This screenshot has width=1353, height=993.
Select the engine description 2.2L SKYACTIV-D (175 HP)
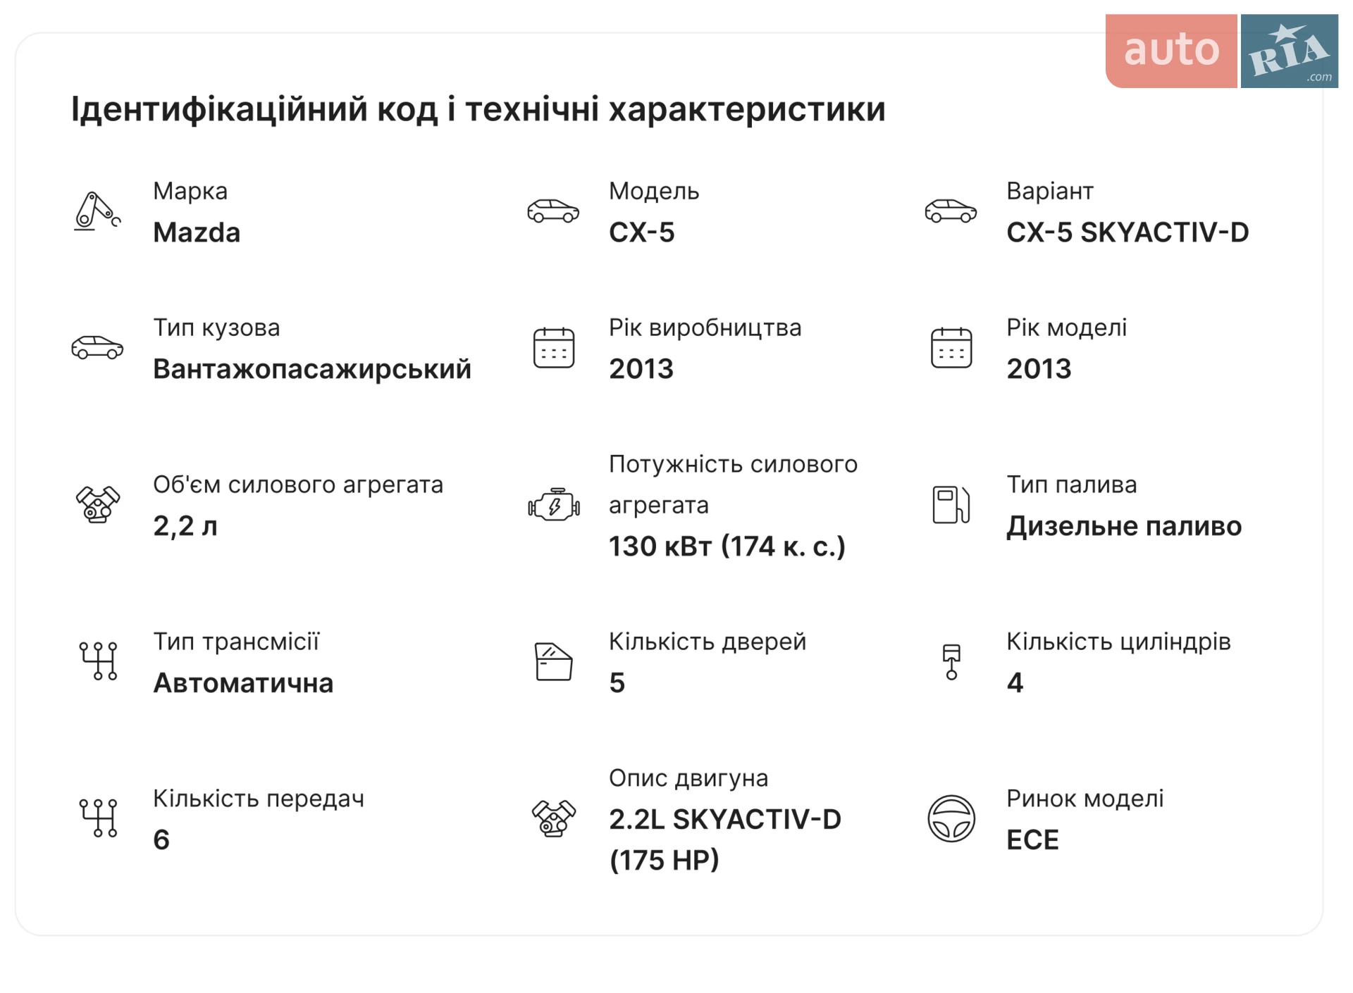pos(725,839)
